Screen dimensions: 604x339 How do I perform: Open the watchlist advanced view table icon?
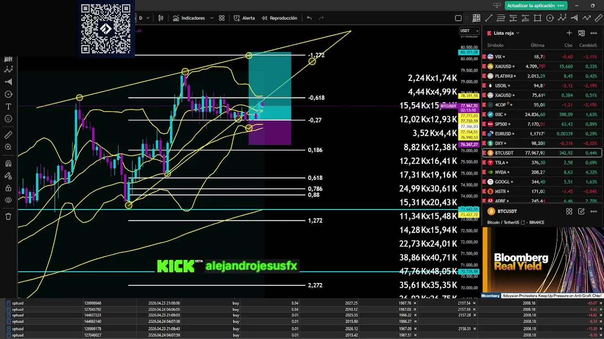(581, 33)
